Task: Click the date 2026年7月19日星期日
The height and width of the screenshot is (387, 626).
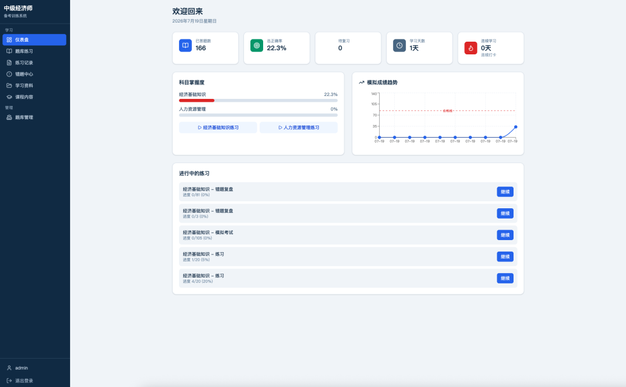Action: tap(194, 21)
